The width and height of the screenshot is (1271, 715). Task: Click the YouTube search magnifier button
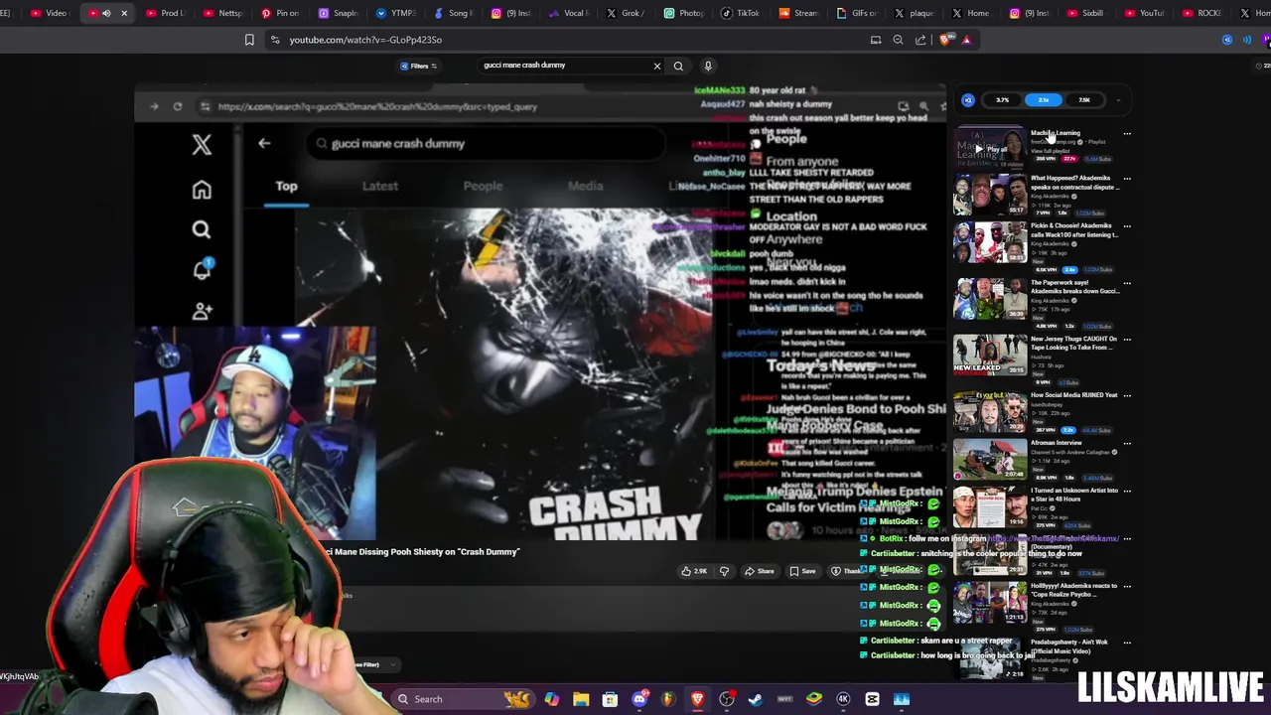pyautogui.click(x=678, y=66)
